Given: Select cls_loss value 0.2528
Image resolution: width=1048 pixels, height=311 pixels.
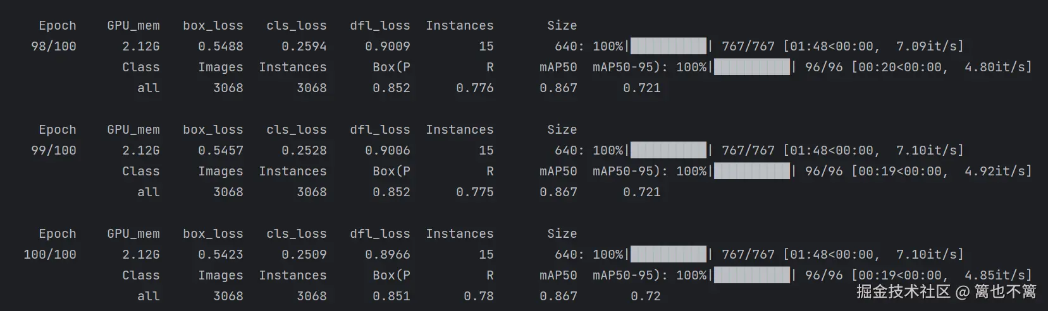Looking at the screenshot, I should (304, 150).
